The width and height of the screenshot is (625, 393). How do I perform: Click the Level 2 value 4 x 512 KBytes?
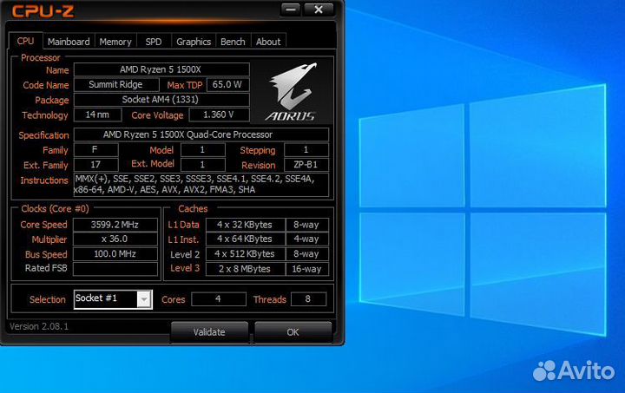coord(245,254)
